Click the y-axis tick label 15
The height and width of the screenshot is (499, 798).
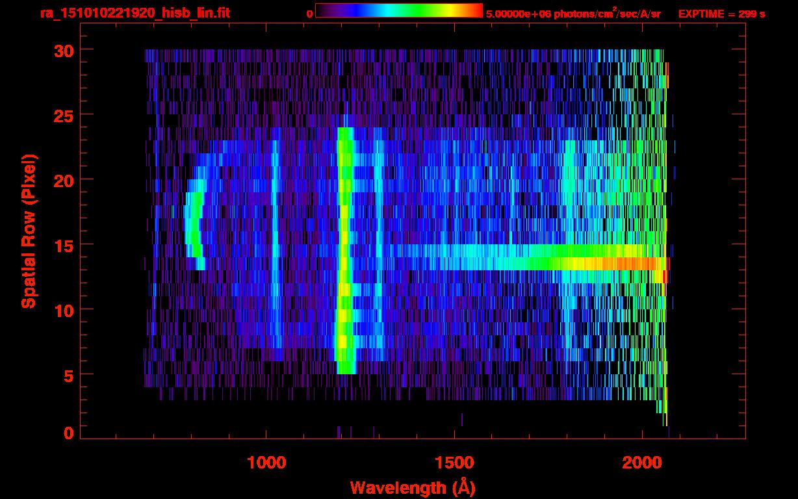62,245
